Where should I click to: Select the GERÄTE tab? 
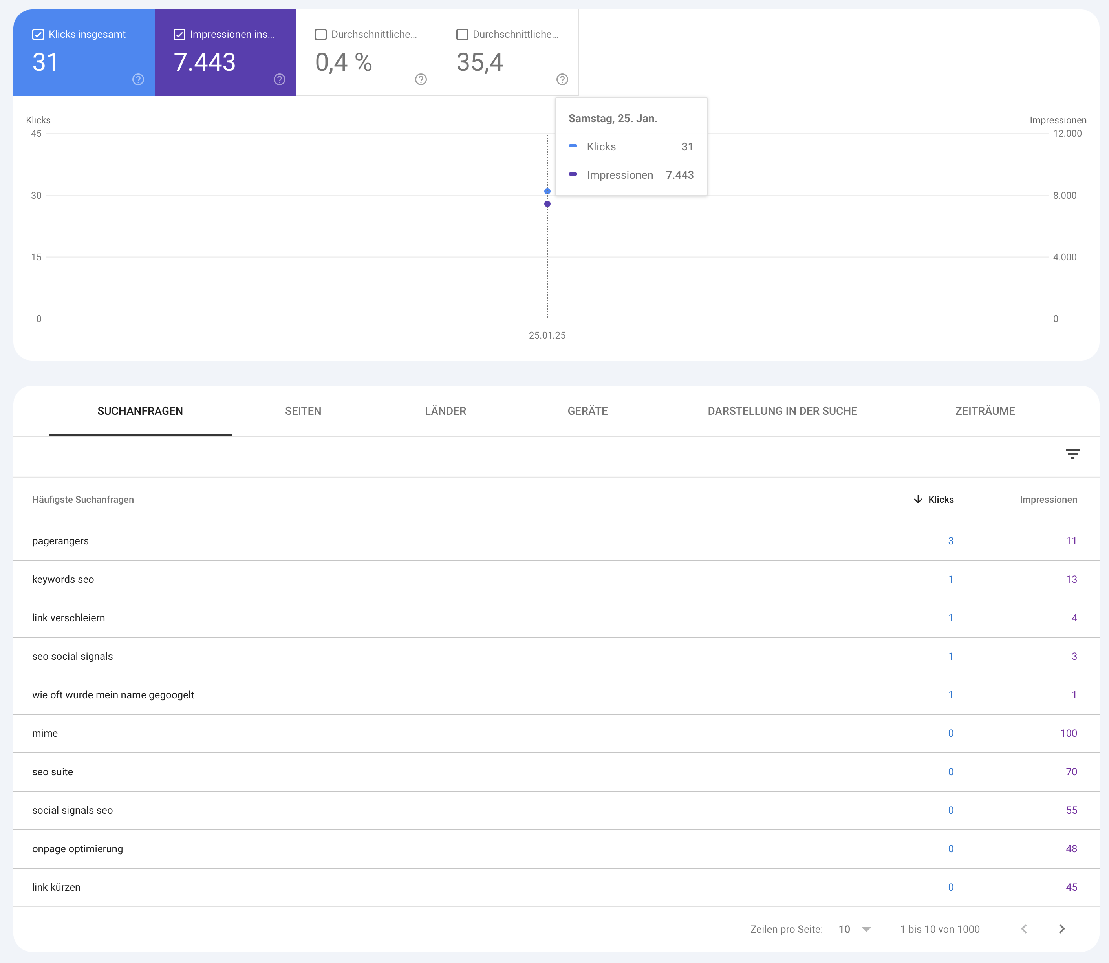[x=587, y=411]
